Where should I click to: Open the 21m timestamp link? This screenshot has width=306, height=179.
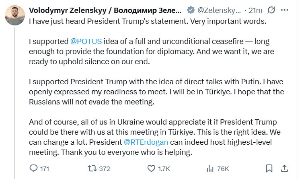(255, 10)
